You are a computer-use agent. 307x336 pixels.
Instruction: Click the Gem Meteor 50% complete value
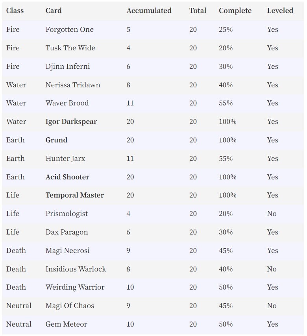coord(226,324)
